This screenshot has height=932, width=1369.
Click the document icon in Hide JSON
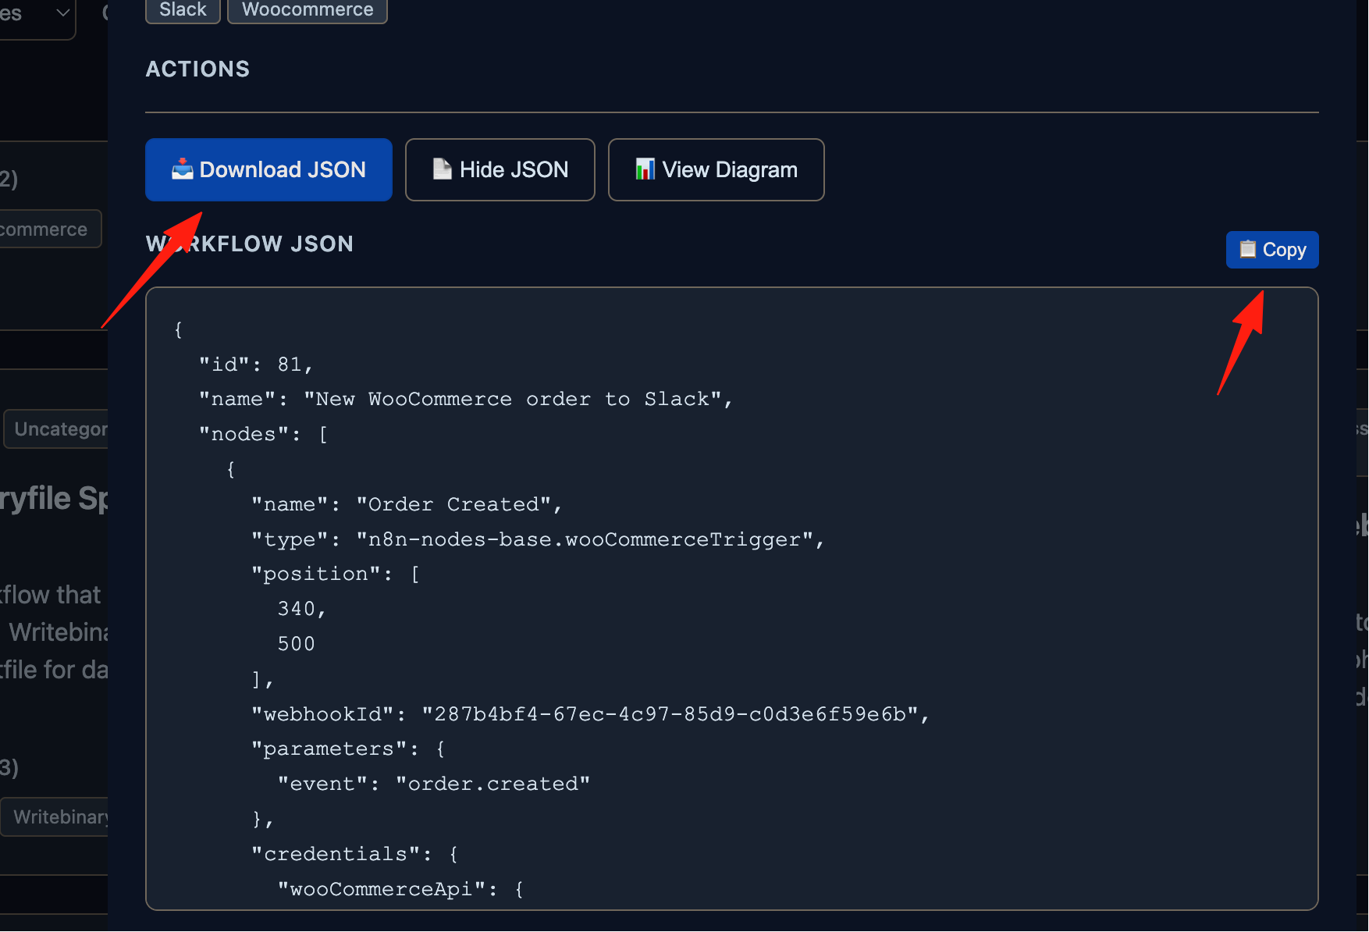(x=443, y=169)
